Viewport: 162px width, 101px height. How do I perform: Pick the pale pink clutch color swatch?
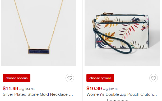(x=119, y=100)
